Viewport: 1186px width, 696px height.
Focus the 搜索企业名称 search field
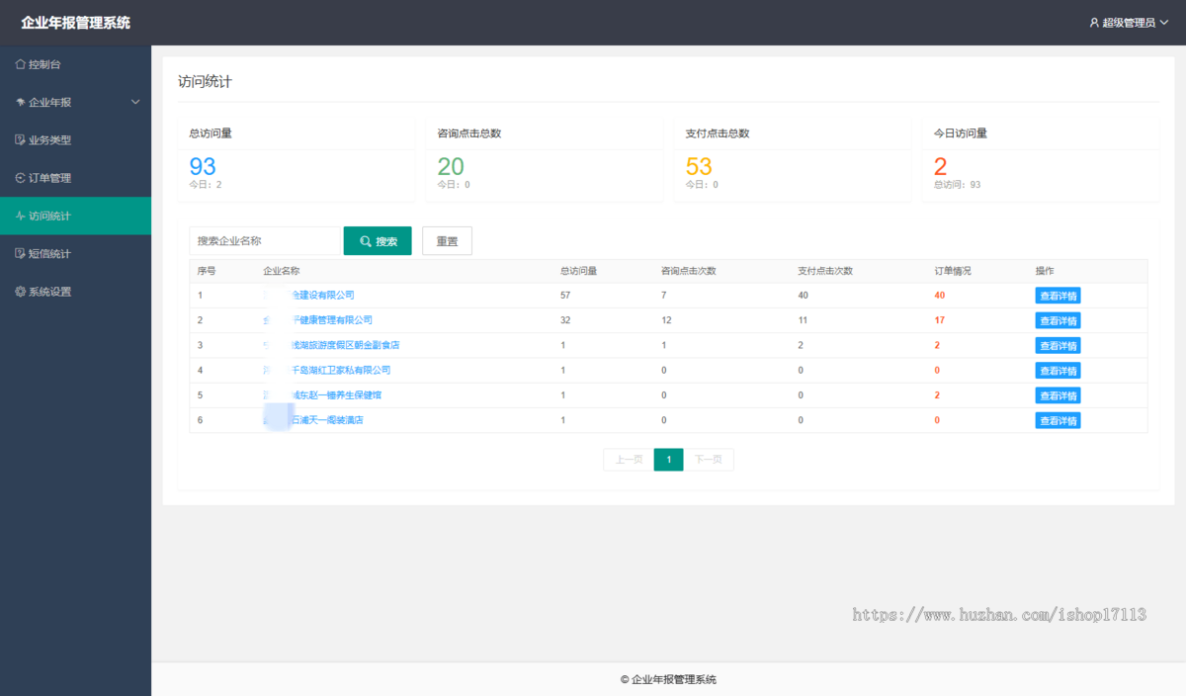click(x=265, y=241)
